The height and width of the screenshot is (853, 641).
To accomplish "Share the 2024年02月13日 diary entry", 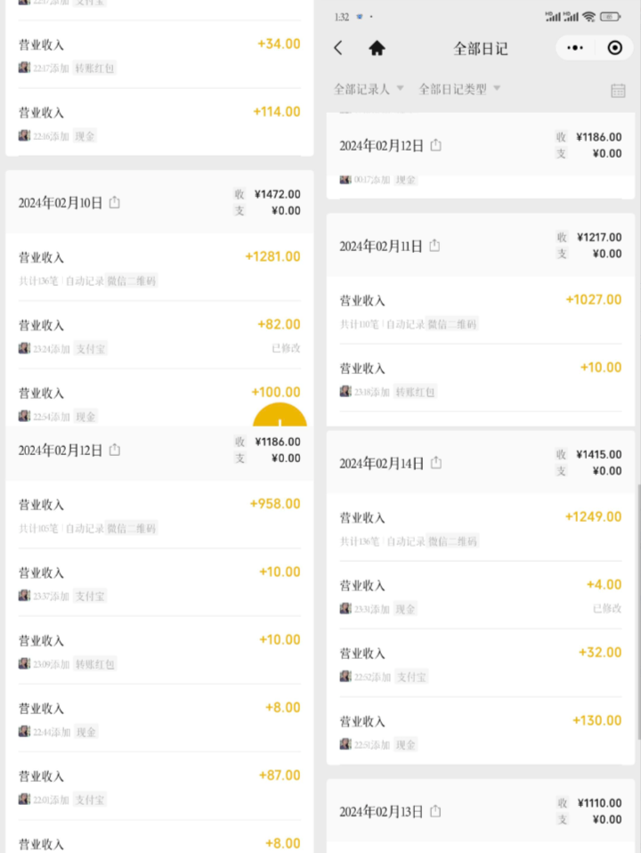I will (x=434, y=811).
